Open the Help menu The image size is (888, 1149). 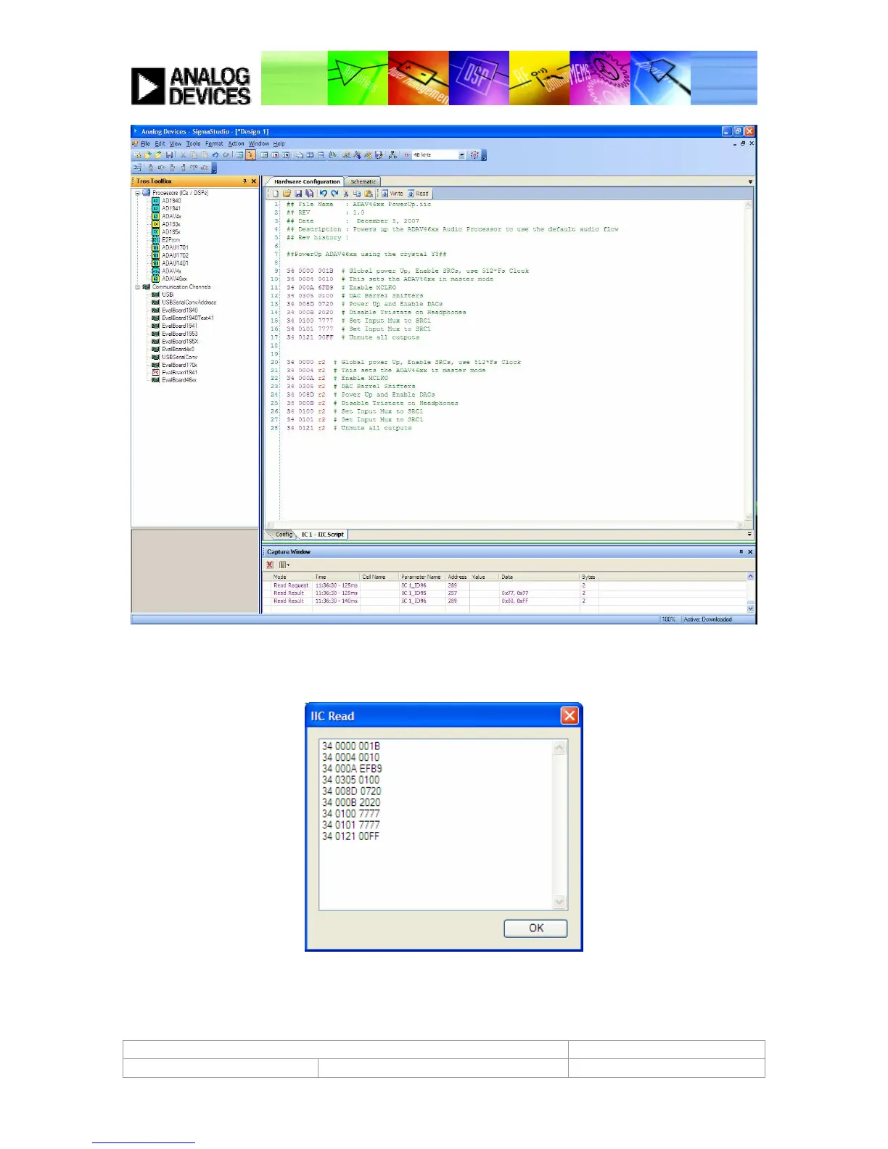[279, 144]
